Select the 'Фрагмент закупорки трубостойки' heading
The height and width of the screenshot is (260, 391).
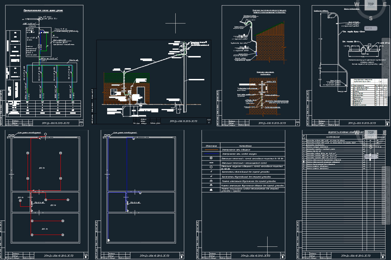pyautogui.click(x=265, y=73)
